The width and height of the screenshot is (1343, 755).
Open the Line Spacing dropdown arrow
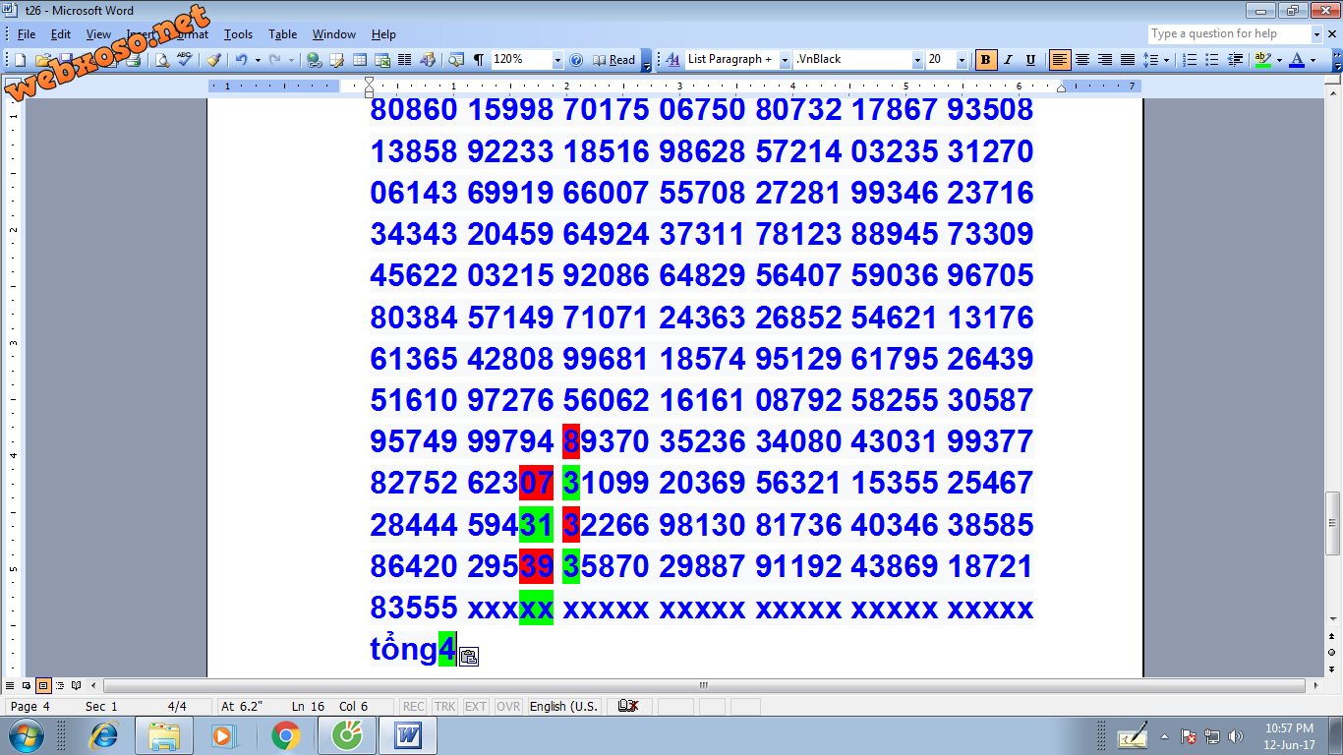[x=1166, y=60]
